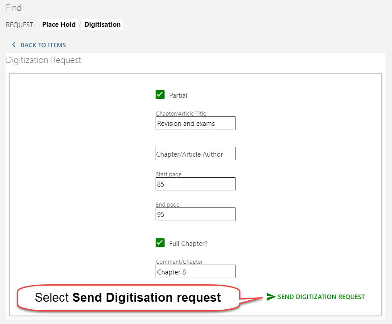Select the Digitisation request tab
The width and height of the screenshot is (392, 324).
(x=102, y=25)
